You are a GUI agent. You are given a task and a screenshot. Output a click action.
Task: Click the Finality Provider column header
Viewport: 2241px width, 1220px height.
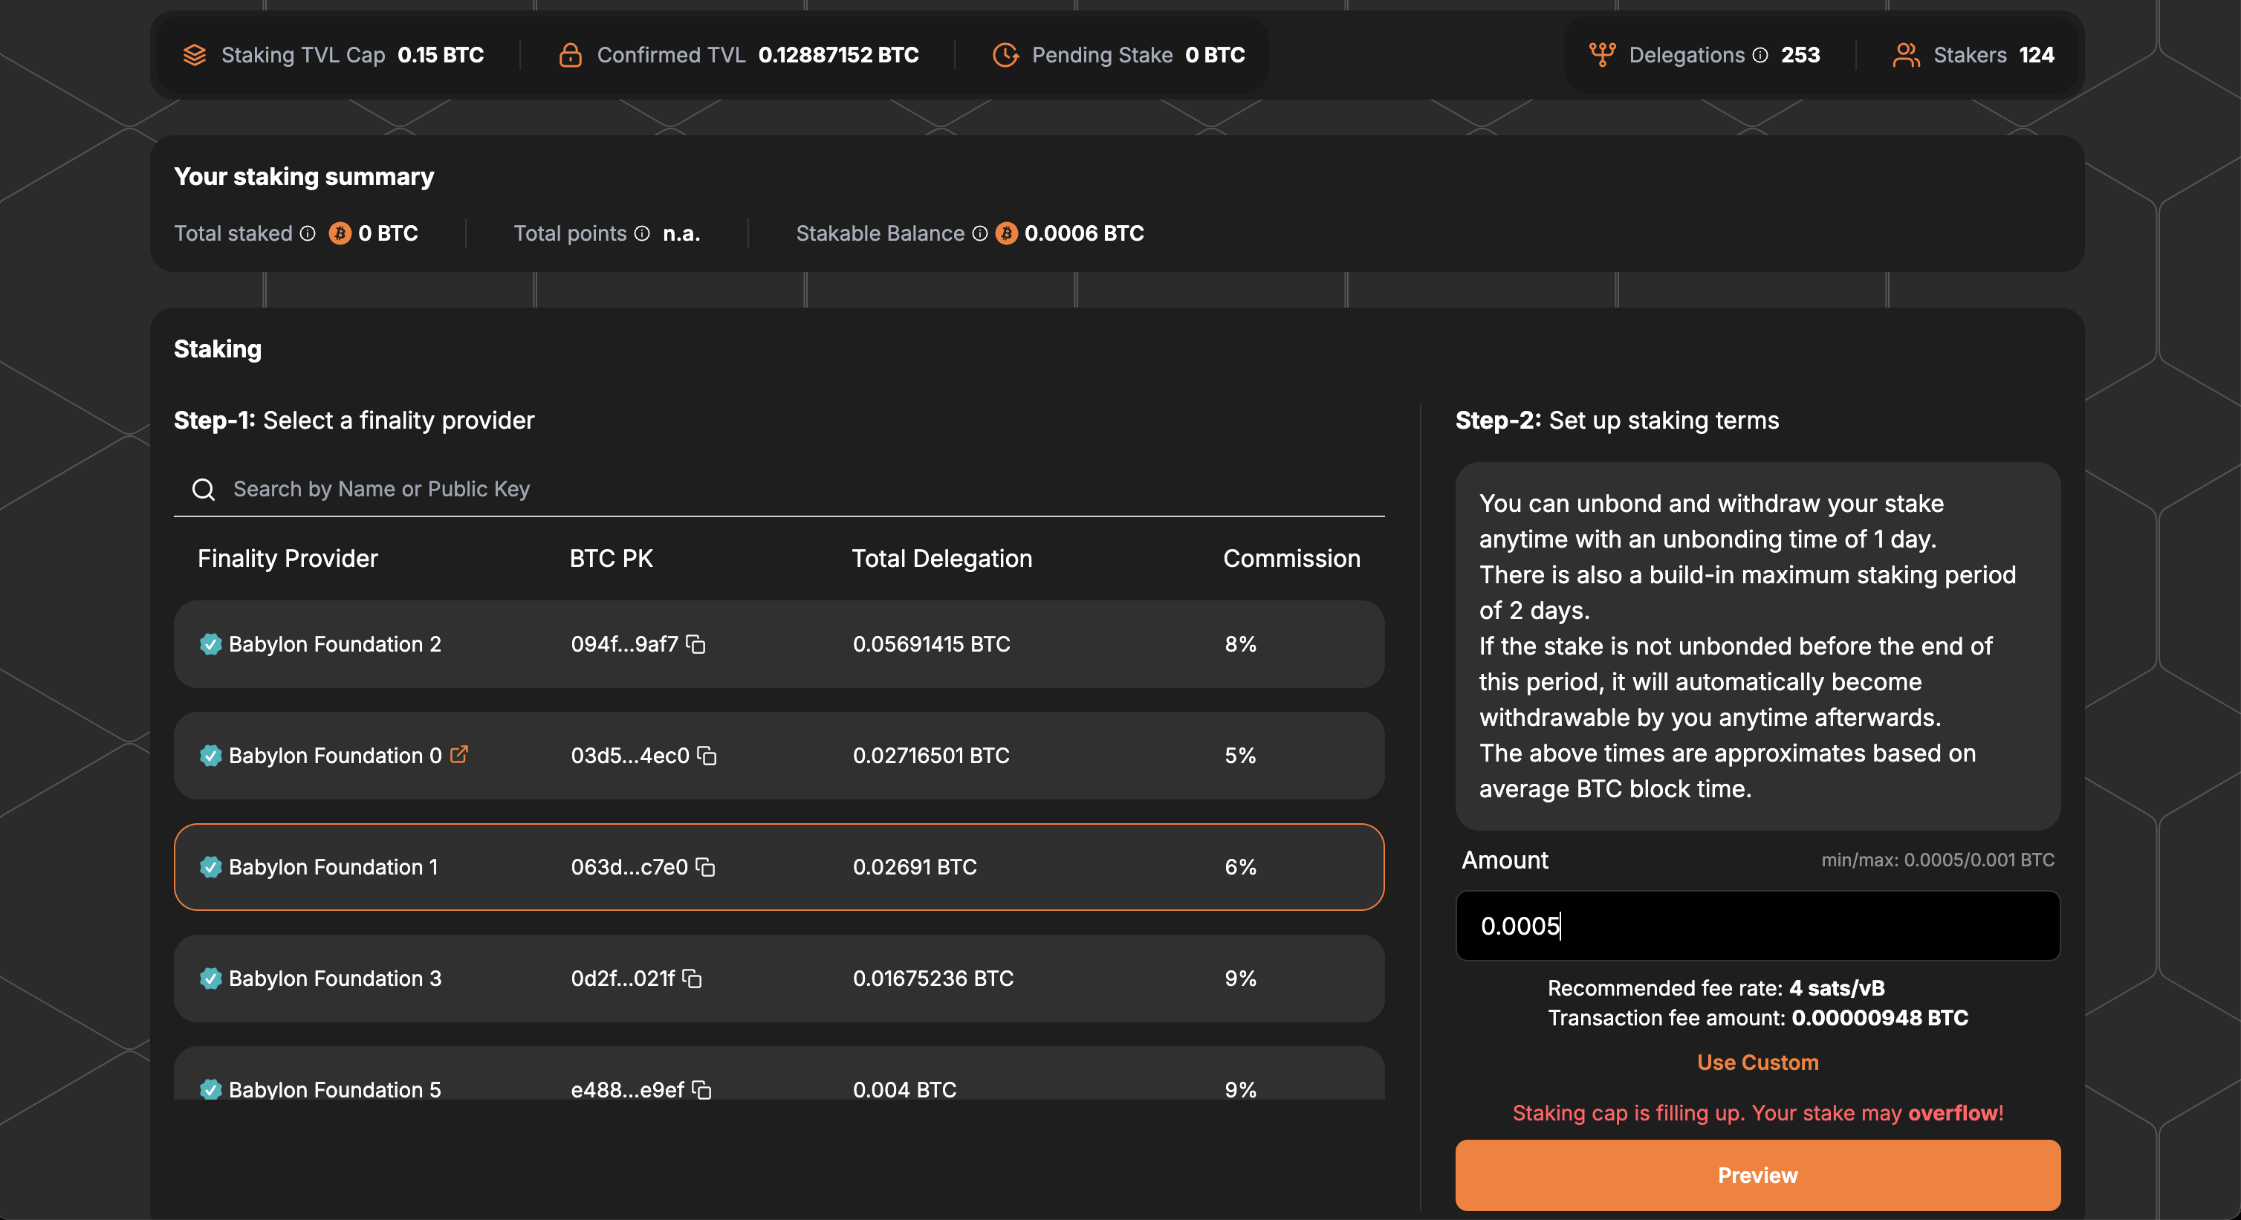coord(288,559)
